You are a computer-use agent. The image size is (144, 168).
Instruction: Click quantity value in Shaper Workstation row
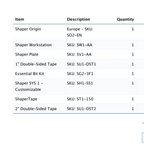tap(132, 45)
